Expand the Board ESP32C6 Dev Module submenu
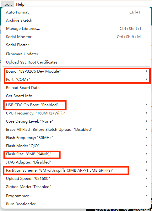The image size is (152, 211). [x=76, y=71]
